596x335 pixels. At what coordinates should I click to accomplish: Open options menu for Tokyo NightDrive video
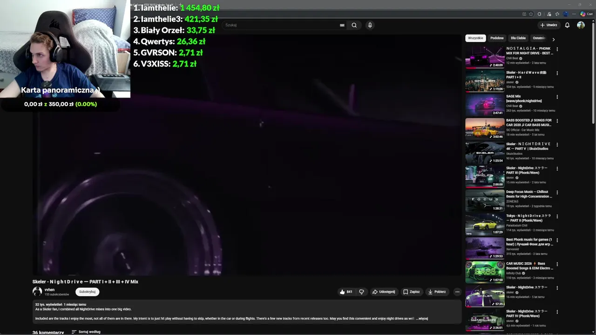tap(557, 217)
